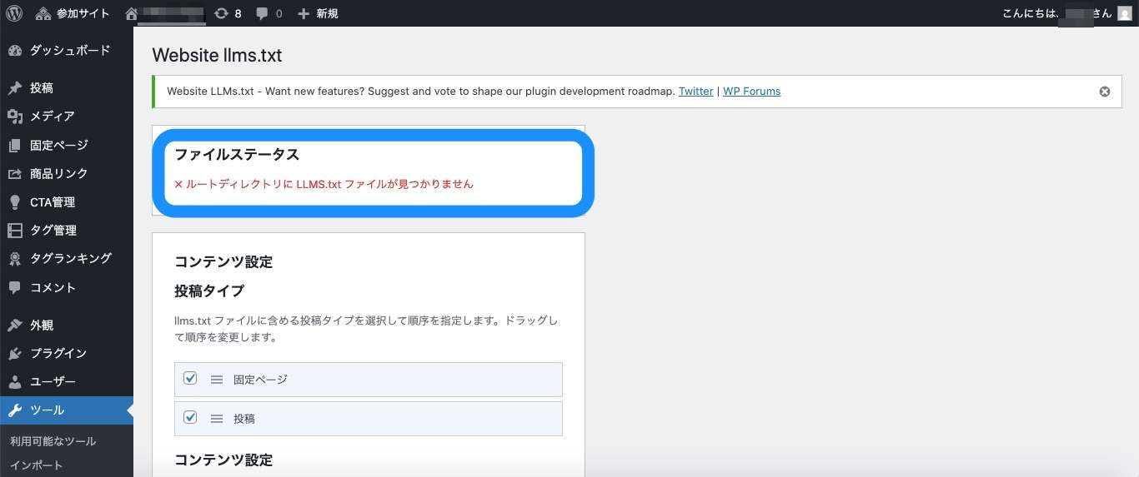Click drag handle icon for 固定ページ row
Viewport: 1139px width, 477px height.
tap(217, 380)
